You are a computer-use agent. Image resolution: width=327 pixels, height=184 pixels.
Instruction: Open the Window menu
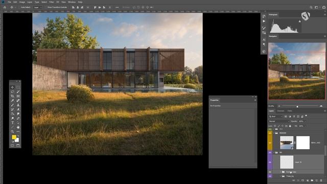pyautogui.click(x=72, y=2)
